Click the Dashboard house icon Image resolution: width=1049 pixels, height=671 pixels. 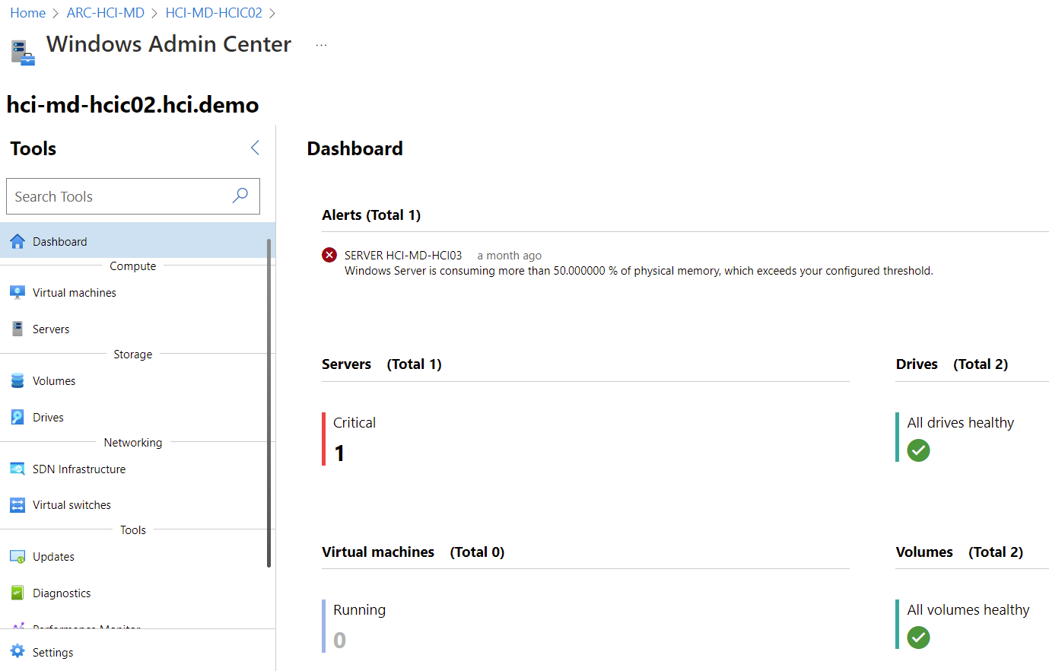pos(17,242)
